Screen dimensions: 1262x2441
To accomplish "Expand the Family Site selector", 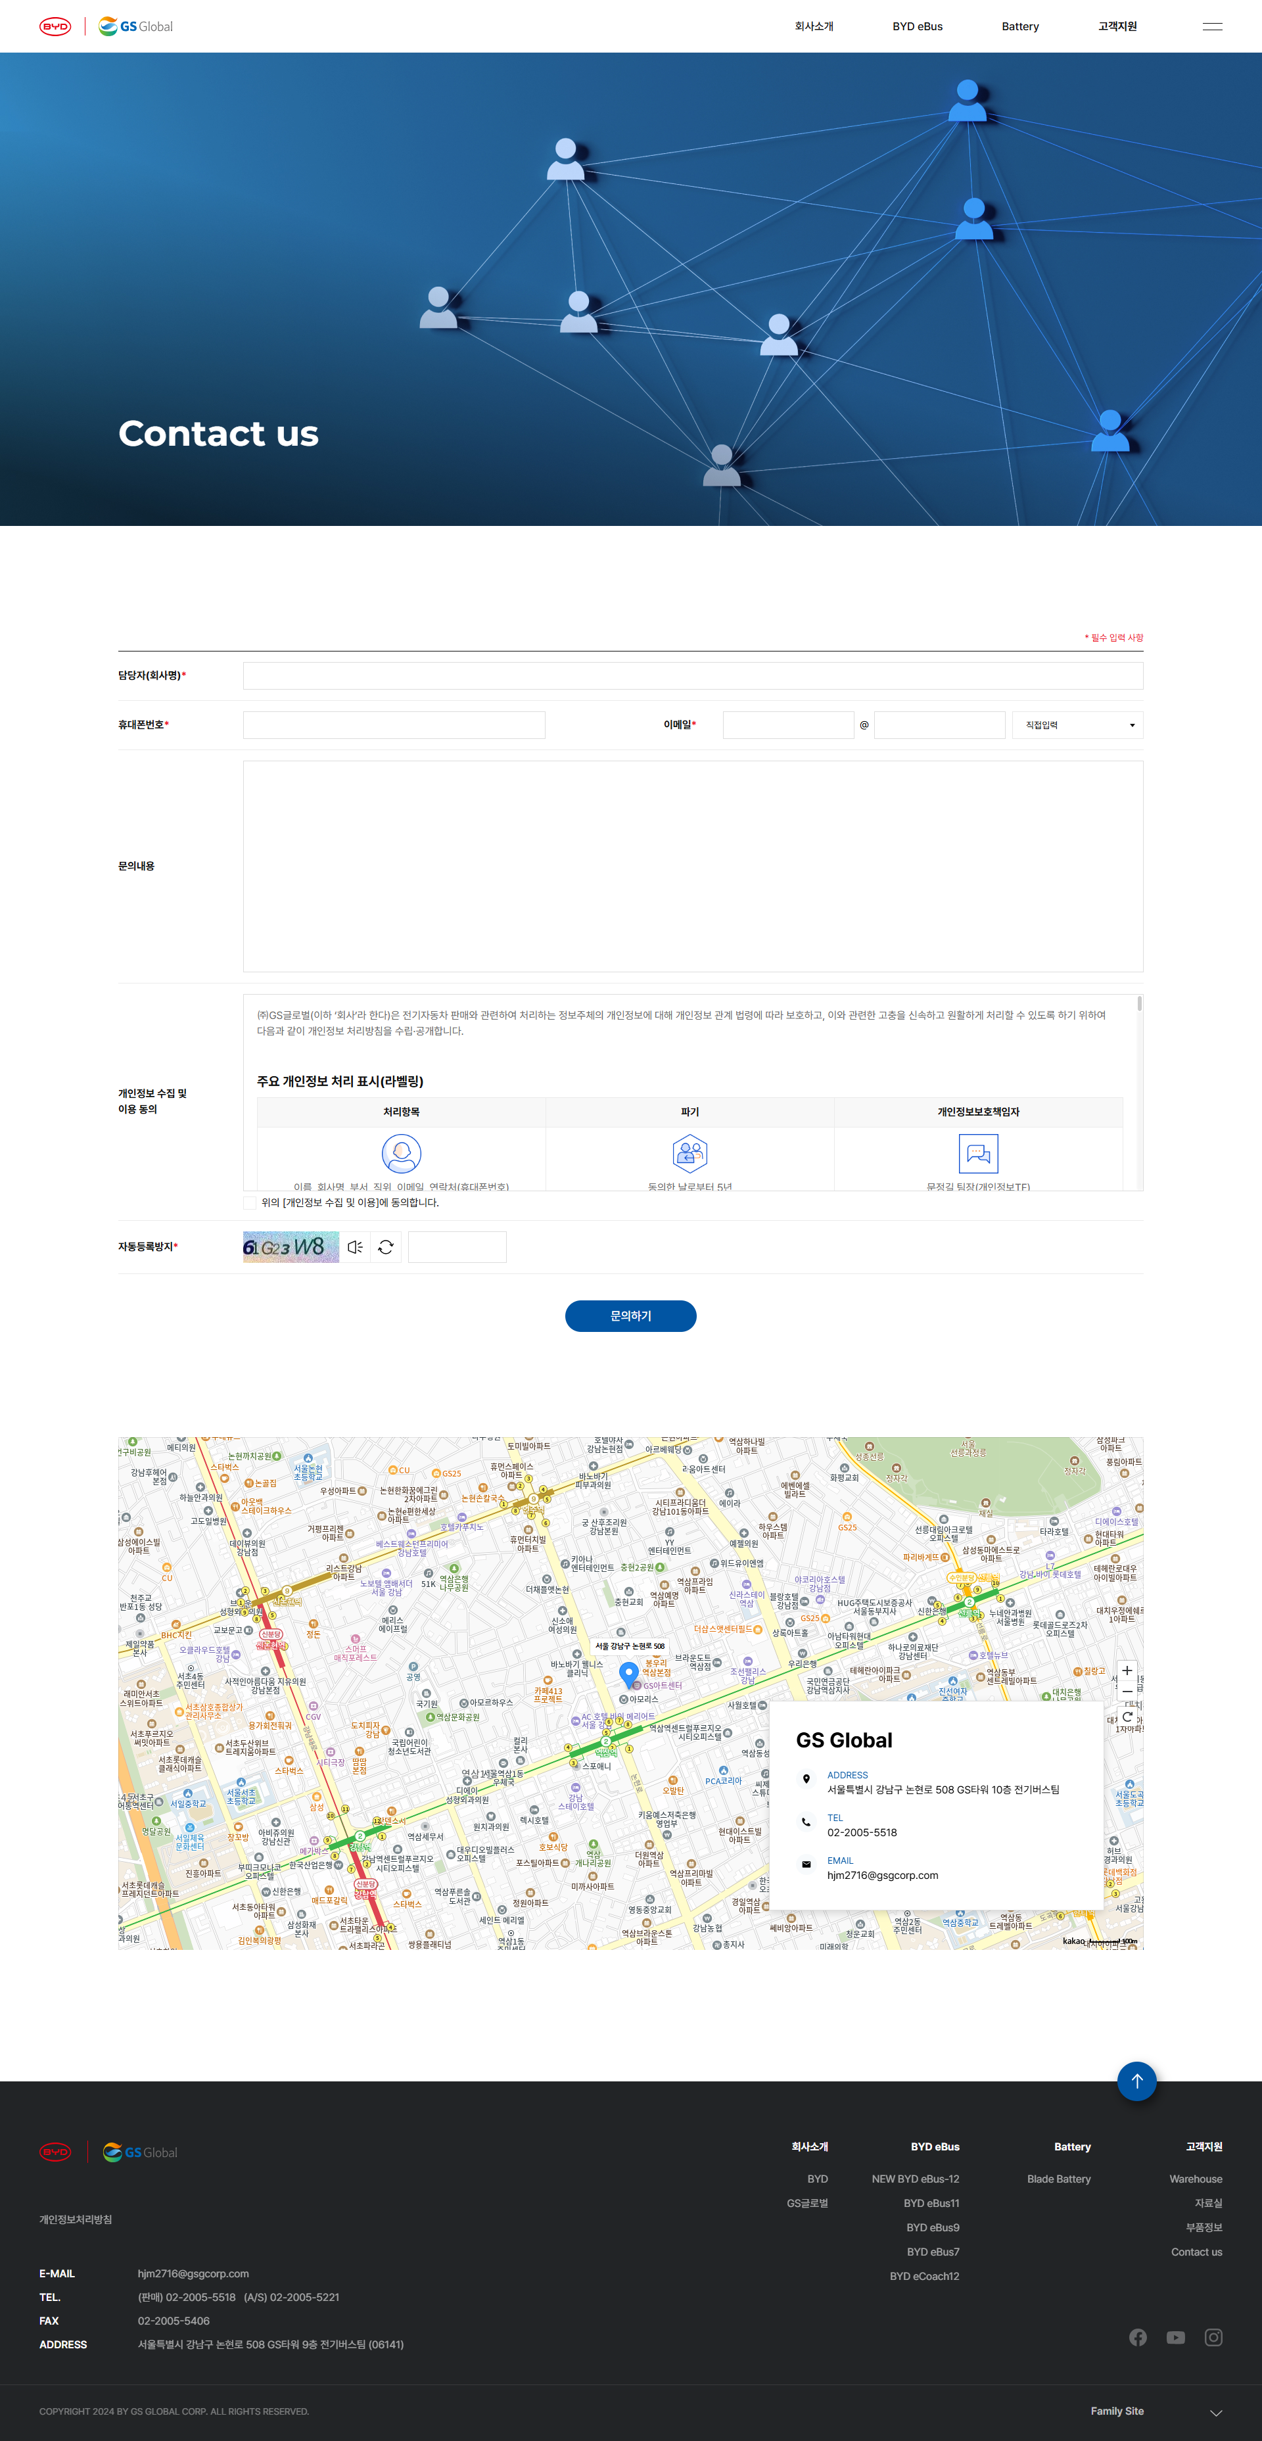I will 1215,2413.
